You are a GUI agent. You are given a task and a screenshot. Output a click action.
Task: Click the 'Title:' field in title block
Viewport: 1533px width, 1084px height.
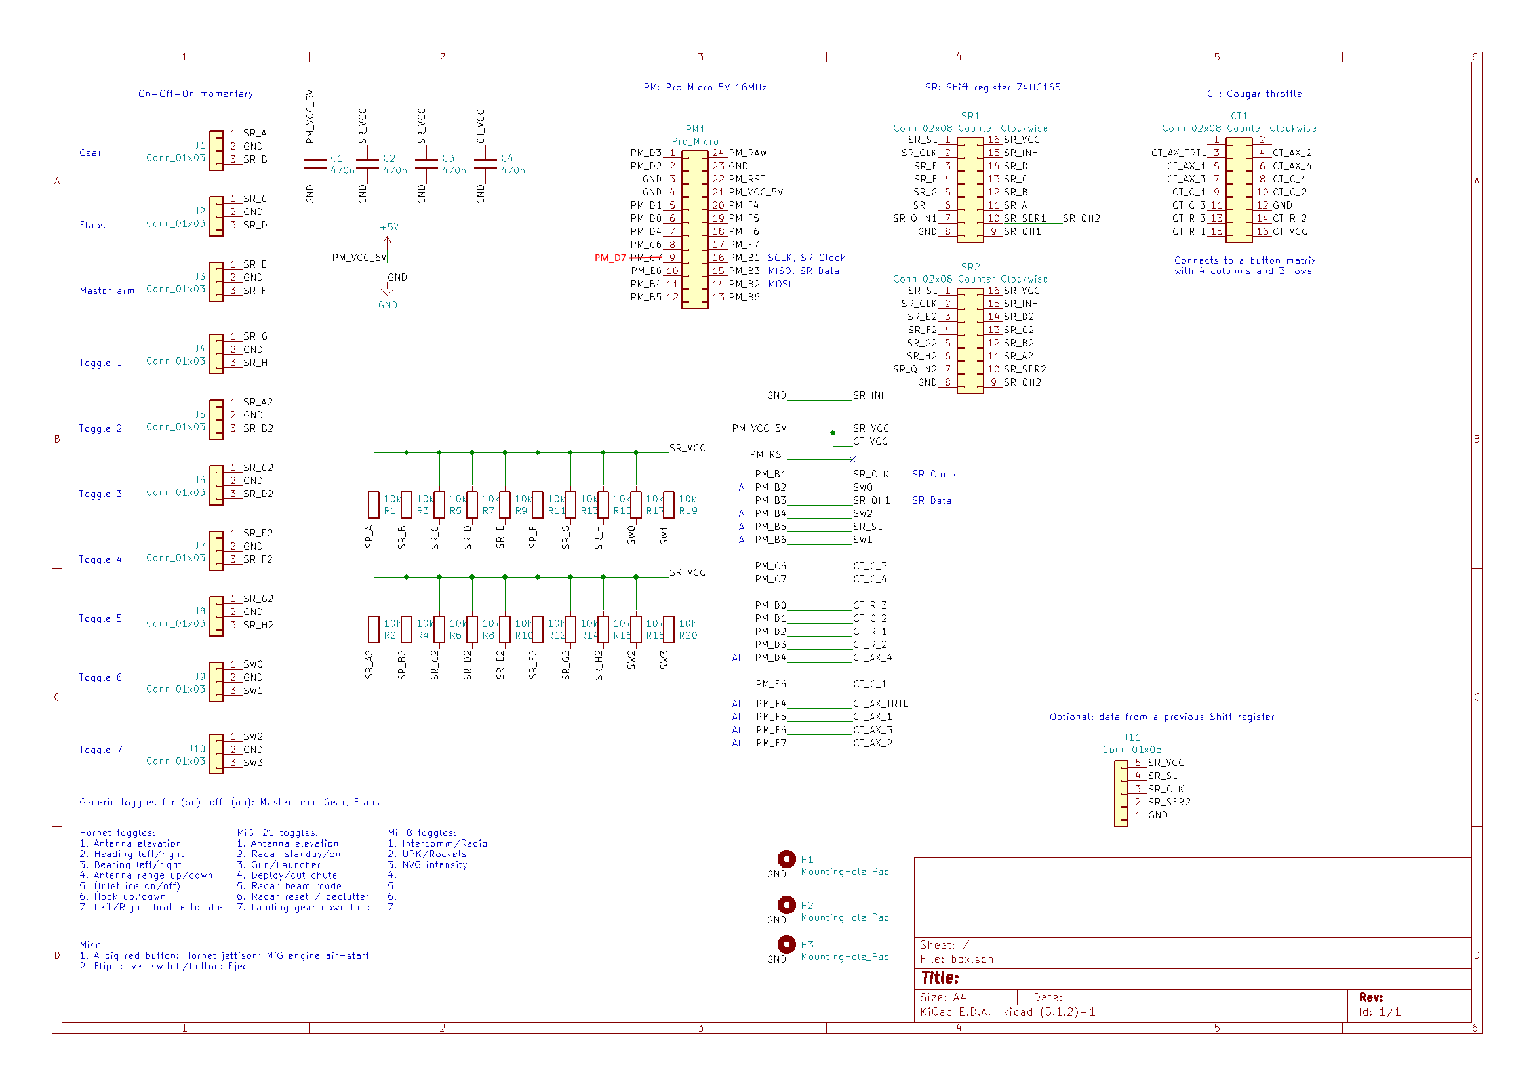coord(940,978)
